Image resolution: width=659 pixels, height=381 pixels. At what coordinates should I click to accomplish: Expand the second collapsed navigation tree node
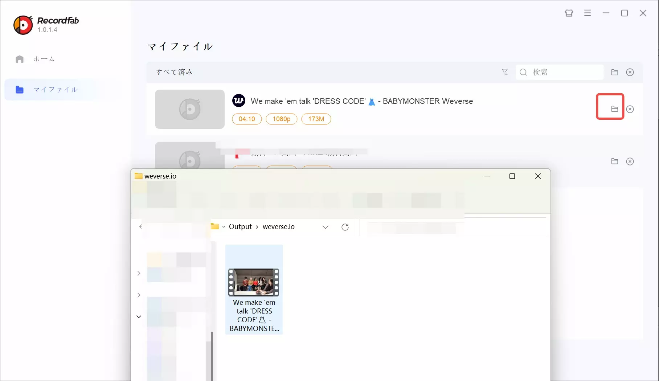tap(139, 295)
